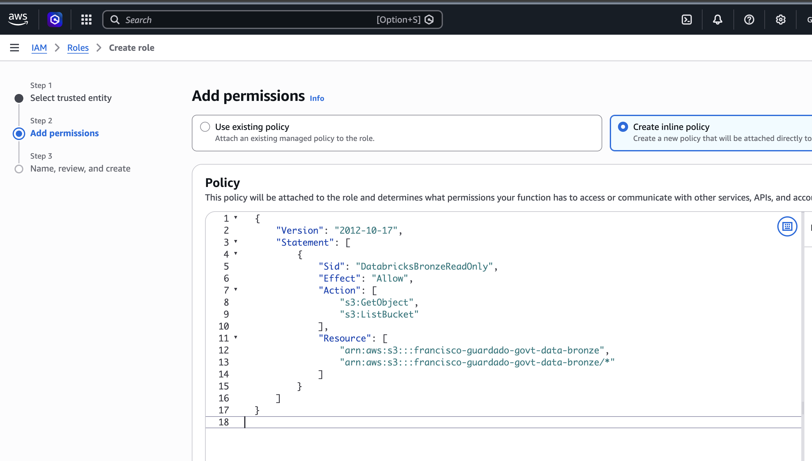The image size is (812, 461).
Task: Open the help question mark menu
Action: point(749,20)
